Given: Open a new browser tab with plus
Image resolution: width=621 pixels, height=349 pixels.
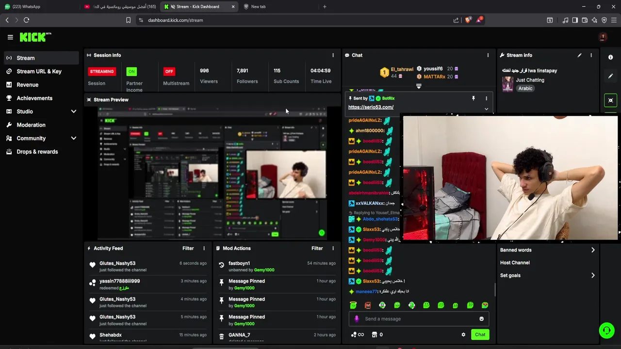Looking at the screenshot, I should (325, 6).
